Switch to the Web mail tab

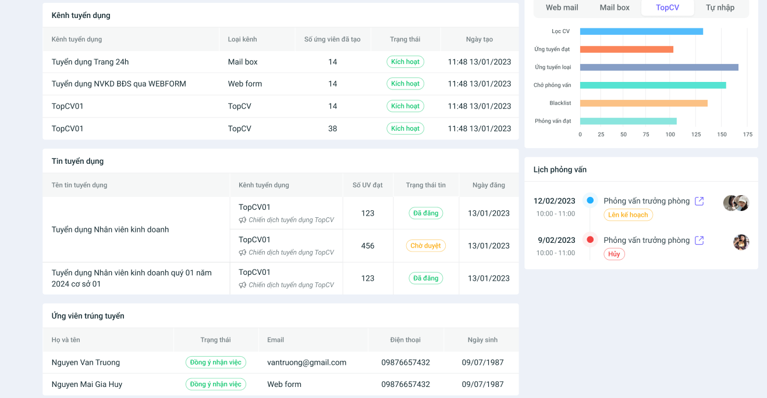pyautogui.click(x=562, y=8)
